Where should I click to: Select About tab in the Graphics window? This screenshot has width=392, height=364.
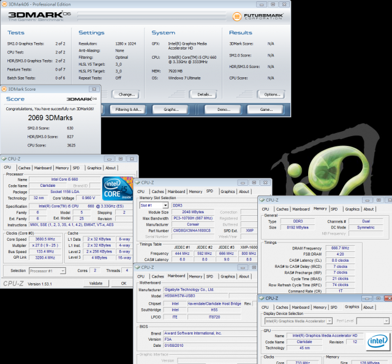point(368,307)
